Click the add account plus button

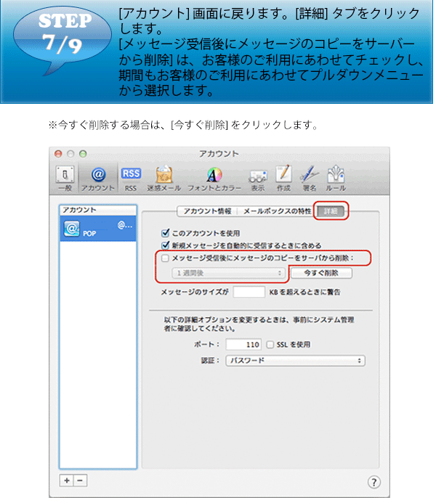67,481
